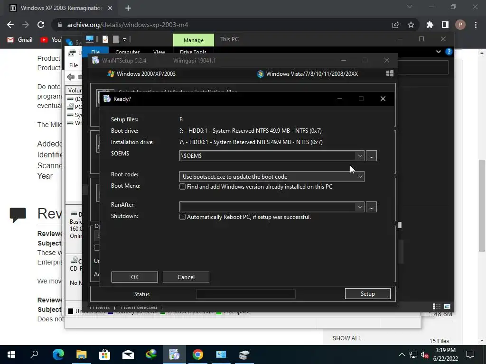The image size is (486, 364).
Task: Open Windows Start menu
Action: point(11,355)
